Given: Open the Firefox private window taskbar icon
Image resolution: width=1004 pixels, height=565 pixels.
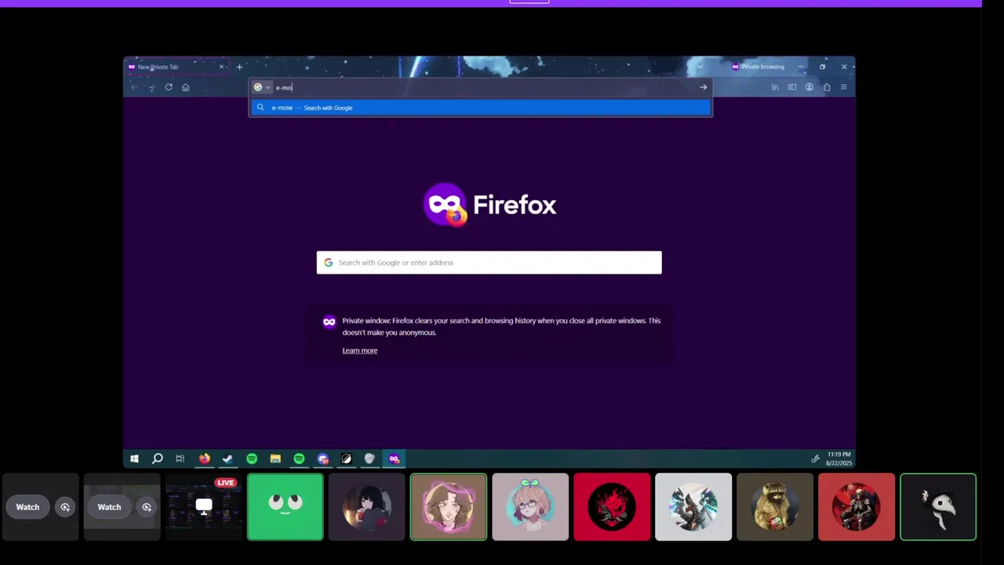Looking at the screenshot, I should (x=394, y=459).
